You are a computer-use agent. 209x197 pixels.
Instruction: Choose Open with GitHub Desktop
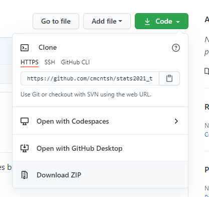100,148
